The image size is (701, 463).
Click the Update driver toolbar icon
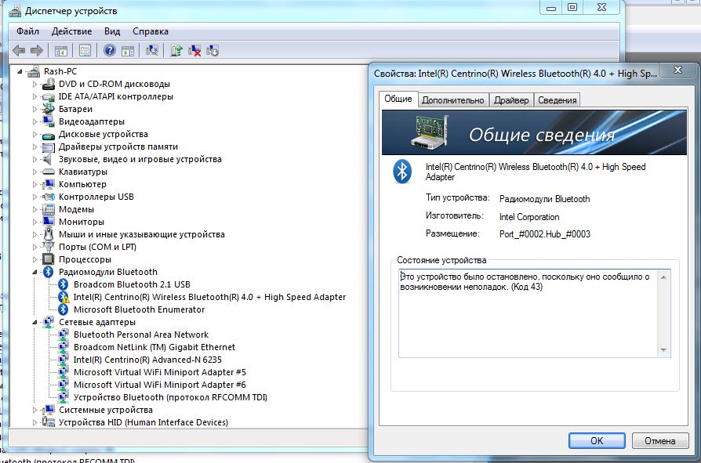[x=176, y=51]
